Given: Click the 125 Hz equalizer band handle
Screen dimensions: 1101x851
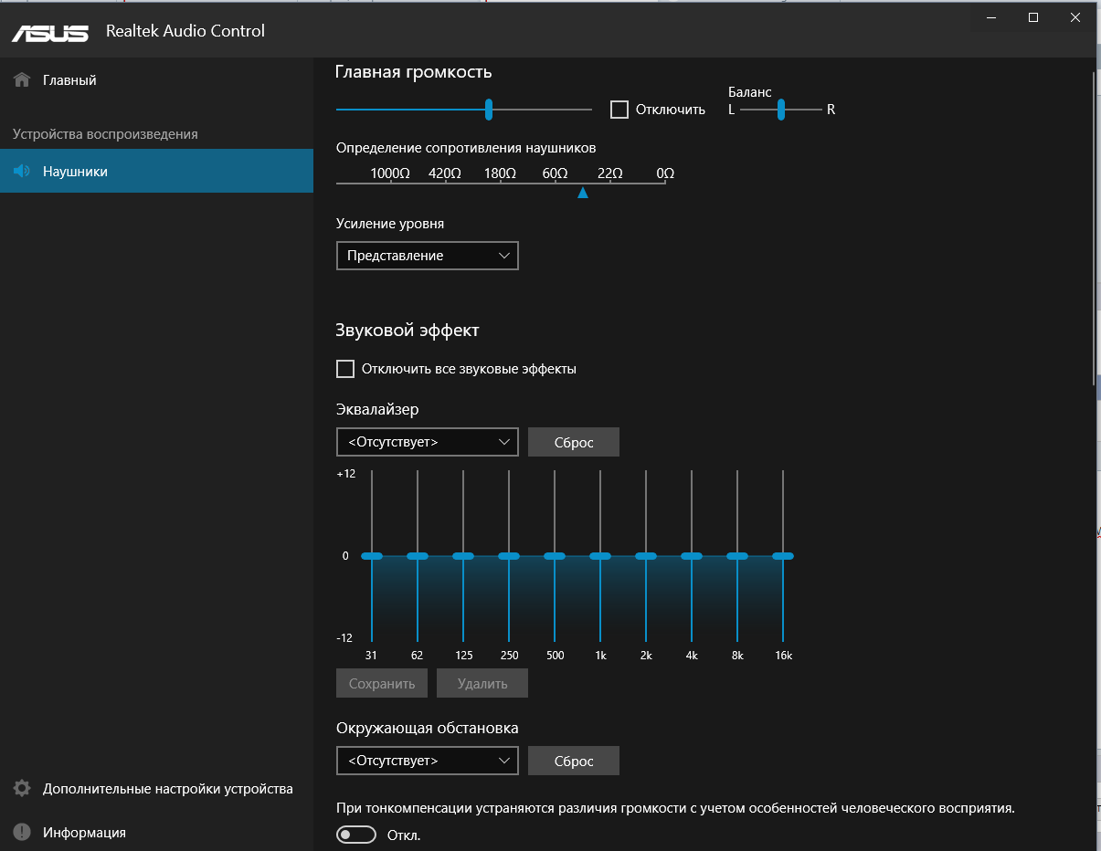Looking at the screenshot, I should click(x=463, y=556).
